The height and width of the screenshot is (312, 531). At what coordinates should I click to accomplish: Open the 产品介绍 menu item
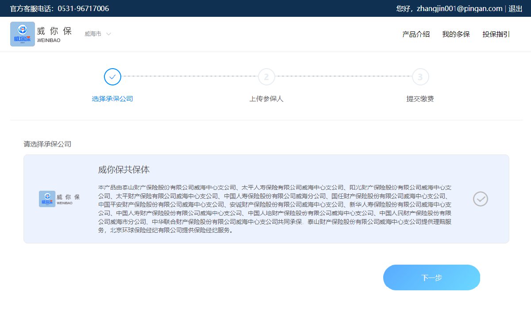tap(416, 34)
